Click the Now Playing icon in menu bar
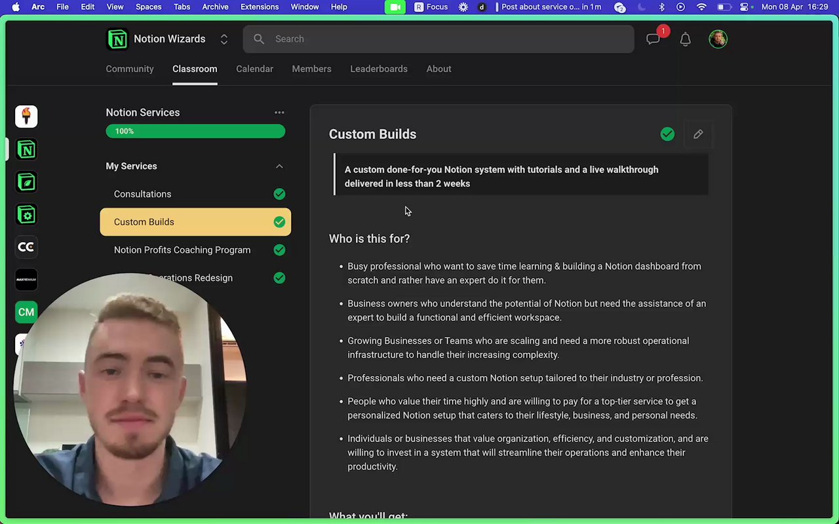Viewport: 839px width, 524px height. pyautogui.click(x=680, y=7)
